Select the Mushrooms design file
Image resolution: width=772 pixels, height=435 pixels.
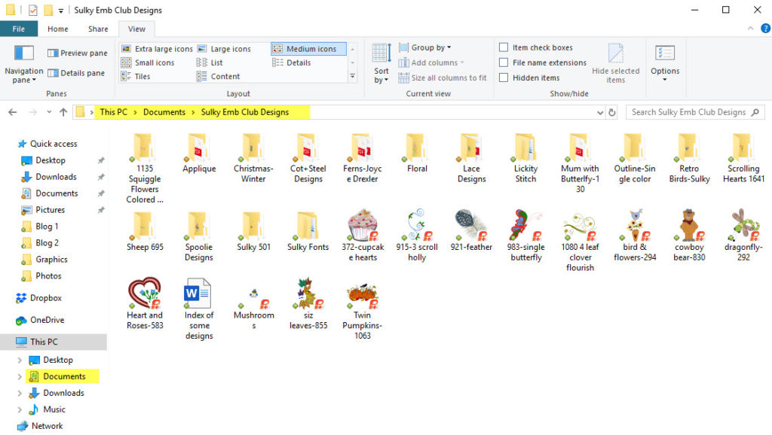pos(253,309)
